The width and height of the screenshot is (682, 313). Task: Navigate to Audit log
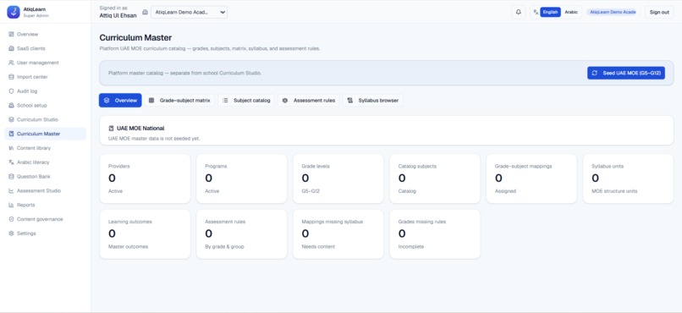click(x=45, y=91)
